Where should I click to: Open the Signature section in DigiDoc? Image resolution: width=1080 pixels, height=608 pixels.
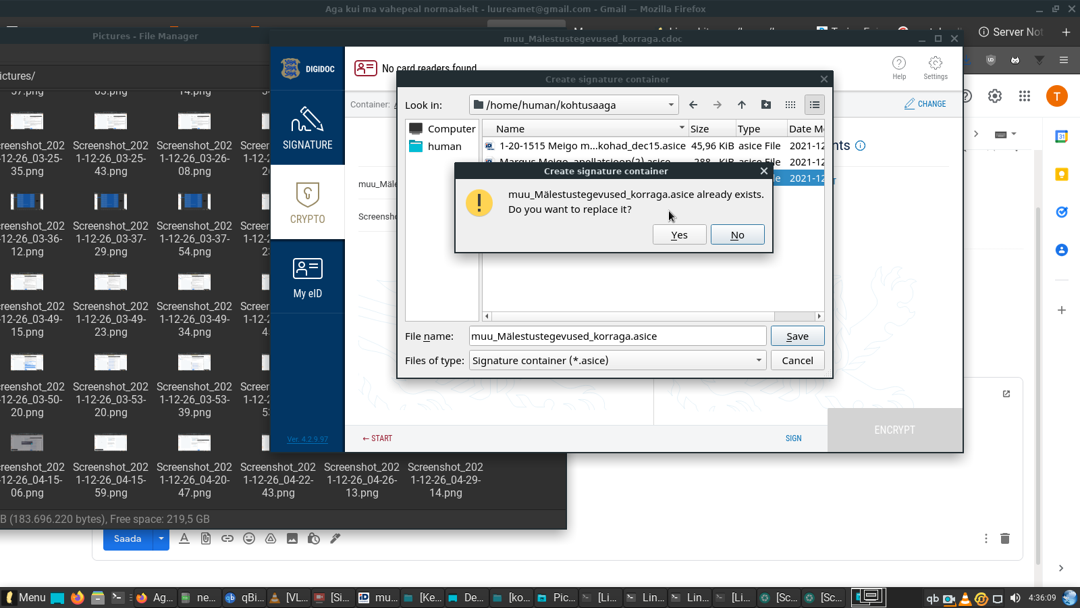307,128
